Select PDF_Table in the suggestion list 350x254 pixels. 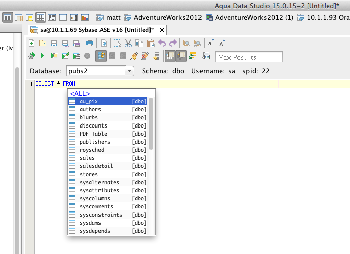click(108, 134)
